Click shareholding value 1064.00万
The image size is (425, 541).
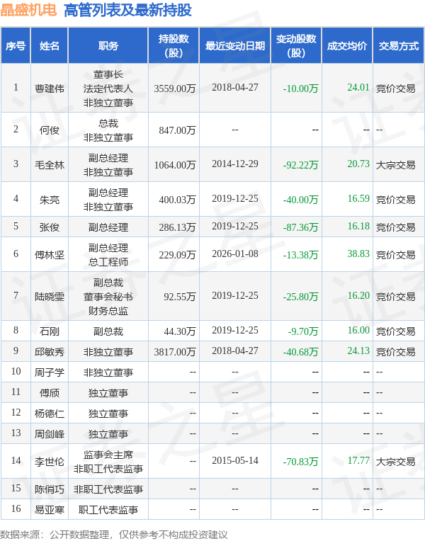tap(175, 165)
